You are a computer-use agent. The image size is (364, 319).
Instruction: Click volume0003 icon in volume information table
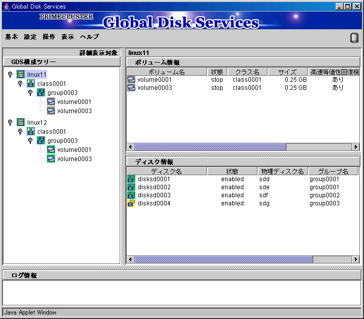point(131,88)
